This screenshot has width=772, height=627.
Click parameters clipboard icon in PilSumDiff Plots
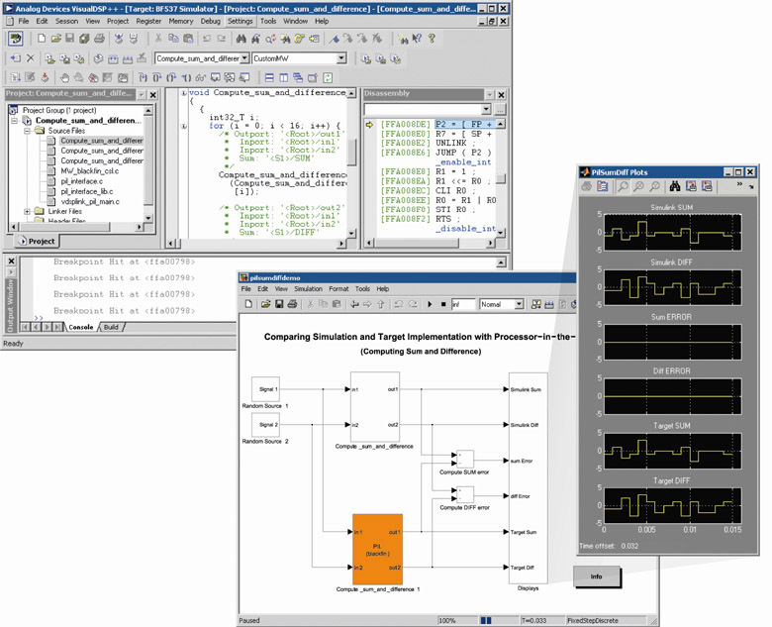602,186
